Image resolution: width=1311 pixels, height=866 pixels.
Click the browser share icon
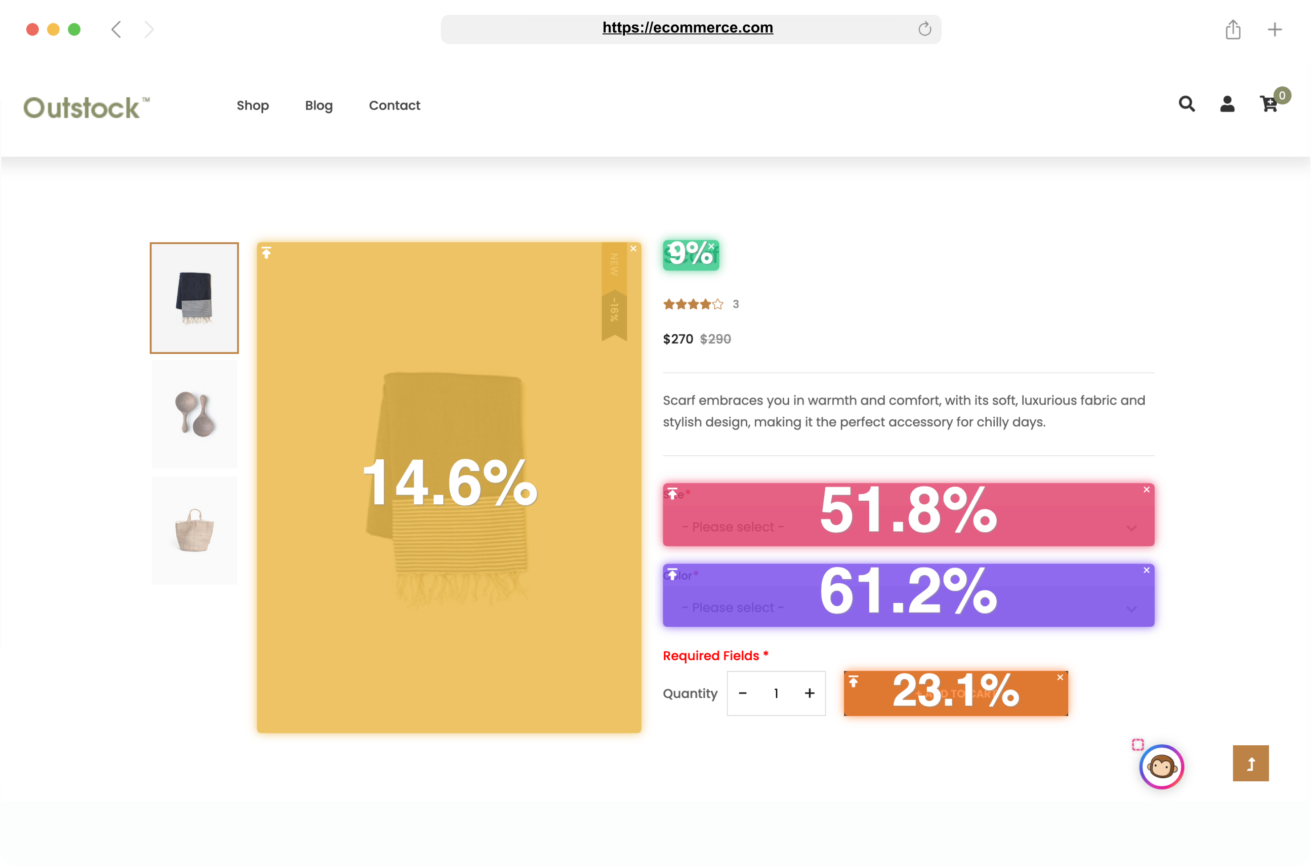(x=1233, y=29)
